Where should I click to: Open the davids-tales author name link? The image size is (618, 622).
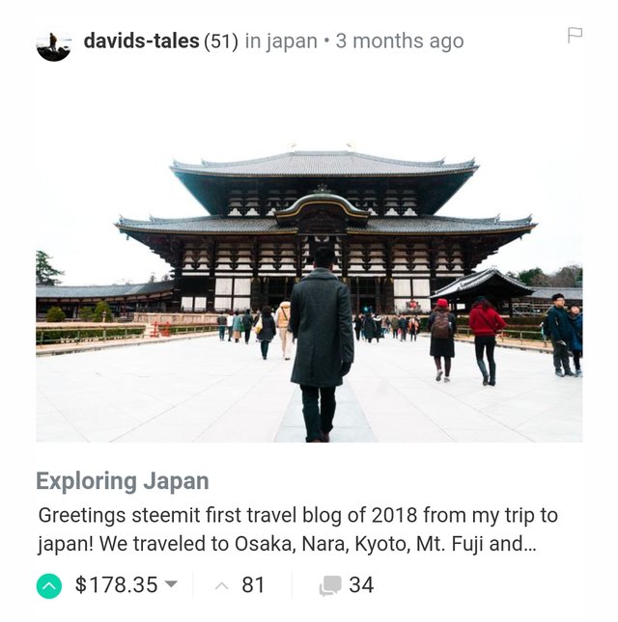point(141,41)
